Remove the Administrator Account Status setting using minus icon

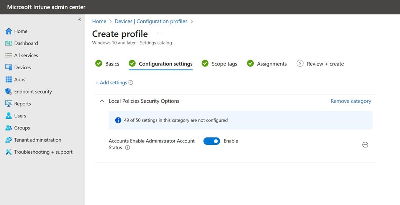coord(365,145)
